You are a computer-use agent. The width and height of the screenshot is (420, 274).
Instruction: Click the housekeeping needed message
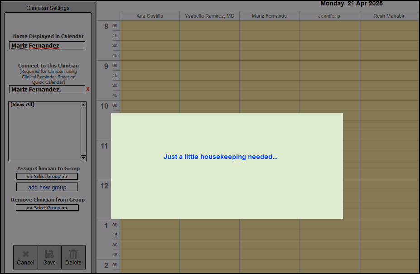pos(221,157)
